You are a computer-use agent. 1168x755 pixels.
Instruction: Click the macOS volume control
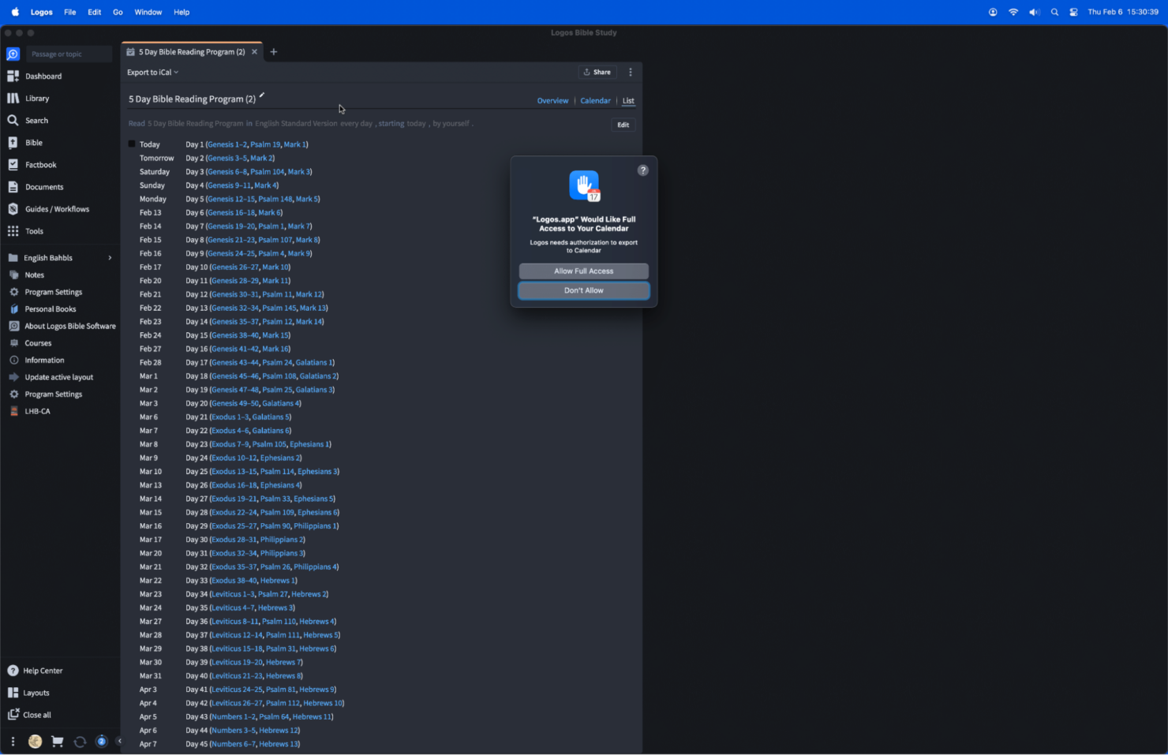tap(1034, 12)
